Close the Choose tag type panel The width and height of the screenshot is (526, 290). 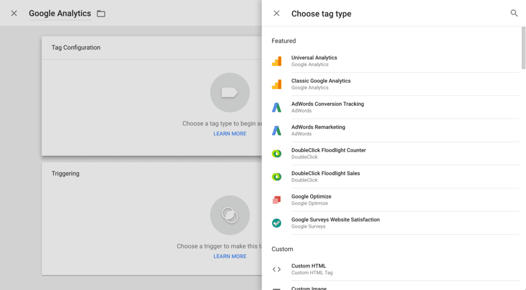point(276,13)
